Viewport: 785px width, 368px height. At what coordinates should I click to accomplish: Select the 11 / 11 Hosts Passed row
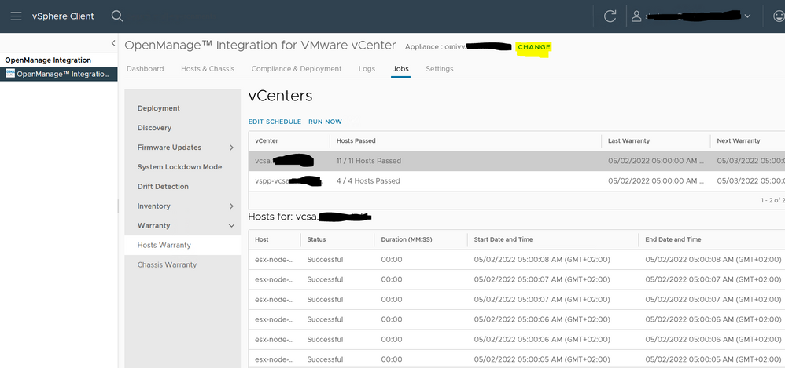click(517, 161)
